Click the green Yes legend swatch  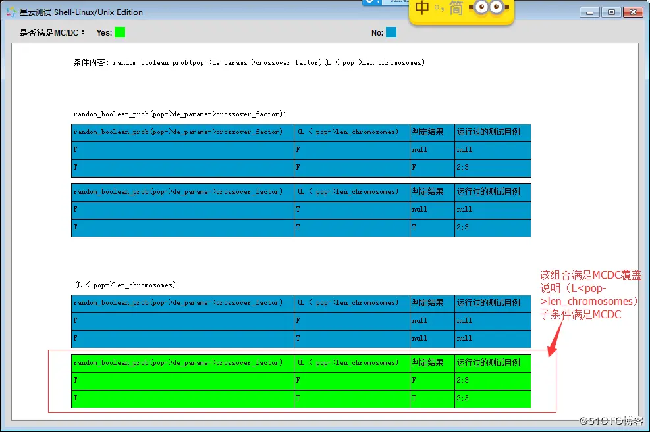(x=120, y=32)
